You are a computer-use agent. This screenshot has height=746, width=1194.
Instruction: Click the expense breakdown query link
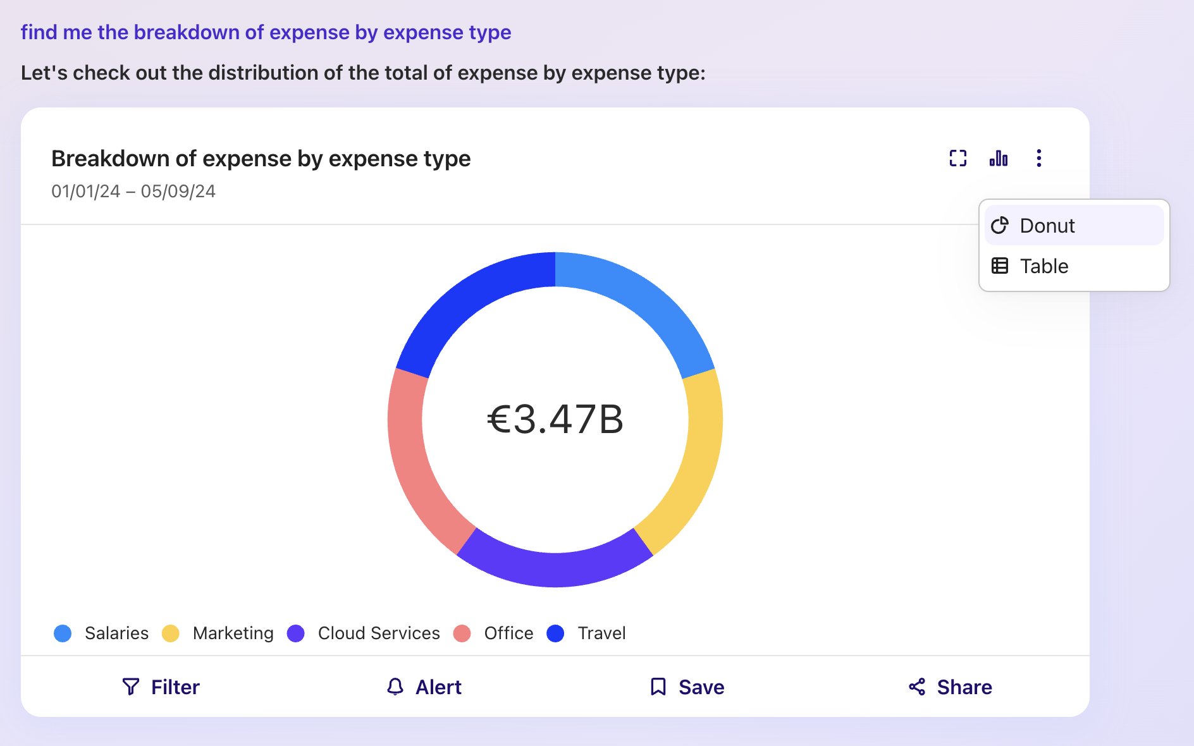coord(266,32)
